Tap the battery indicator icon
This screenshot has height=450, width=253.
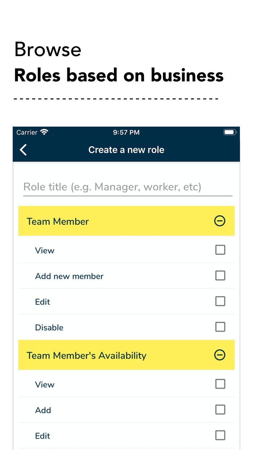tap(230, 132)
